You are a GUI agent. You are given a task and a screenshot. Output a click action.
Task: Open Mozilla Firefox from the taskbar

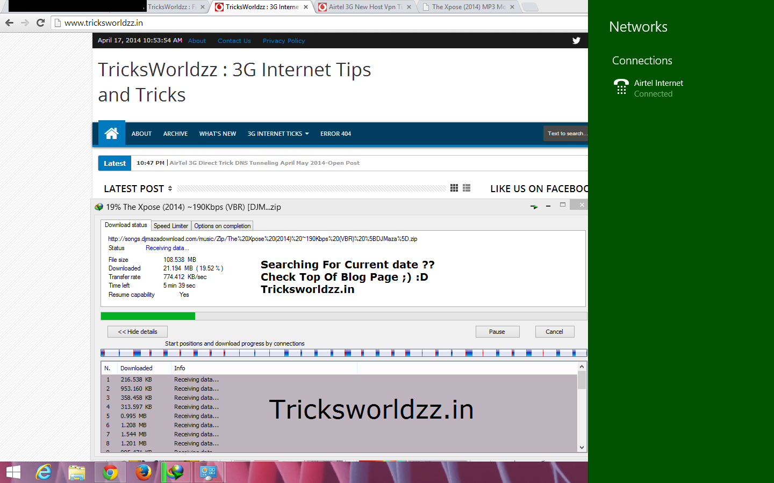pyautogui.click(x=143, y=472)
